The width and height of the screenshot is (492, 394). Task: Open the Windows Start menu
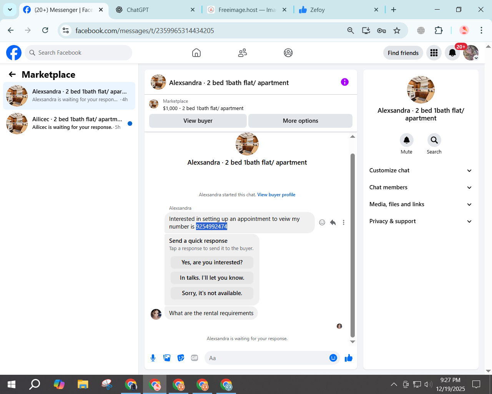[x=12, y=384]
